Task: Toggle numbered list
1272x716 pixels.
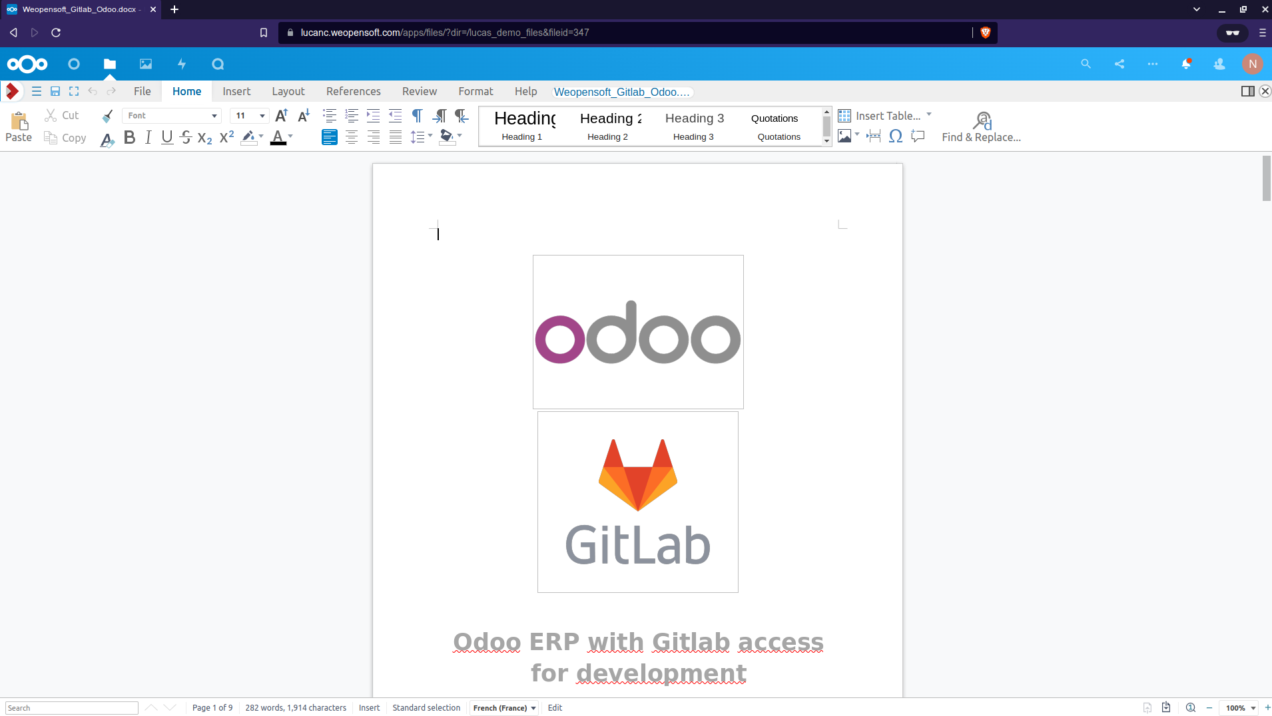Action: [352, 116]
